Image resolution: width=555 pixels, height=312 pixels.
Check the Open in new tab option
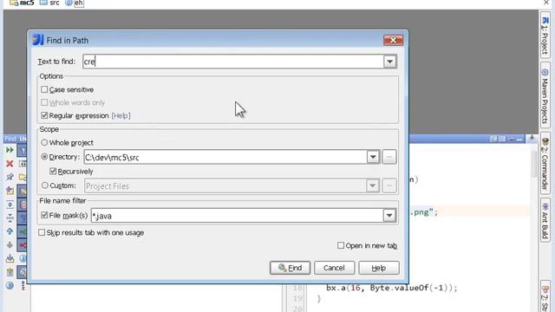point(341,245)
